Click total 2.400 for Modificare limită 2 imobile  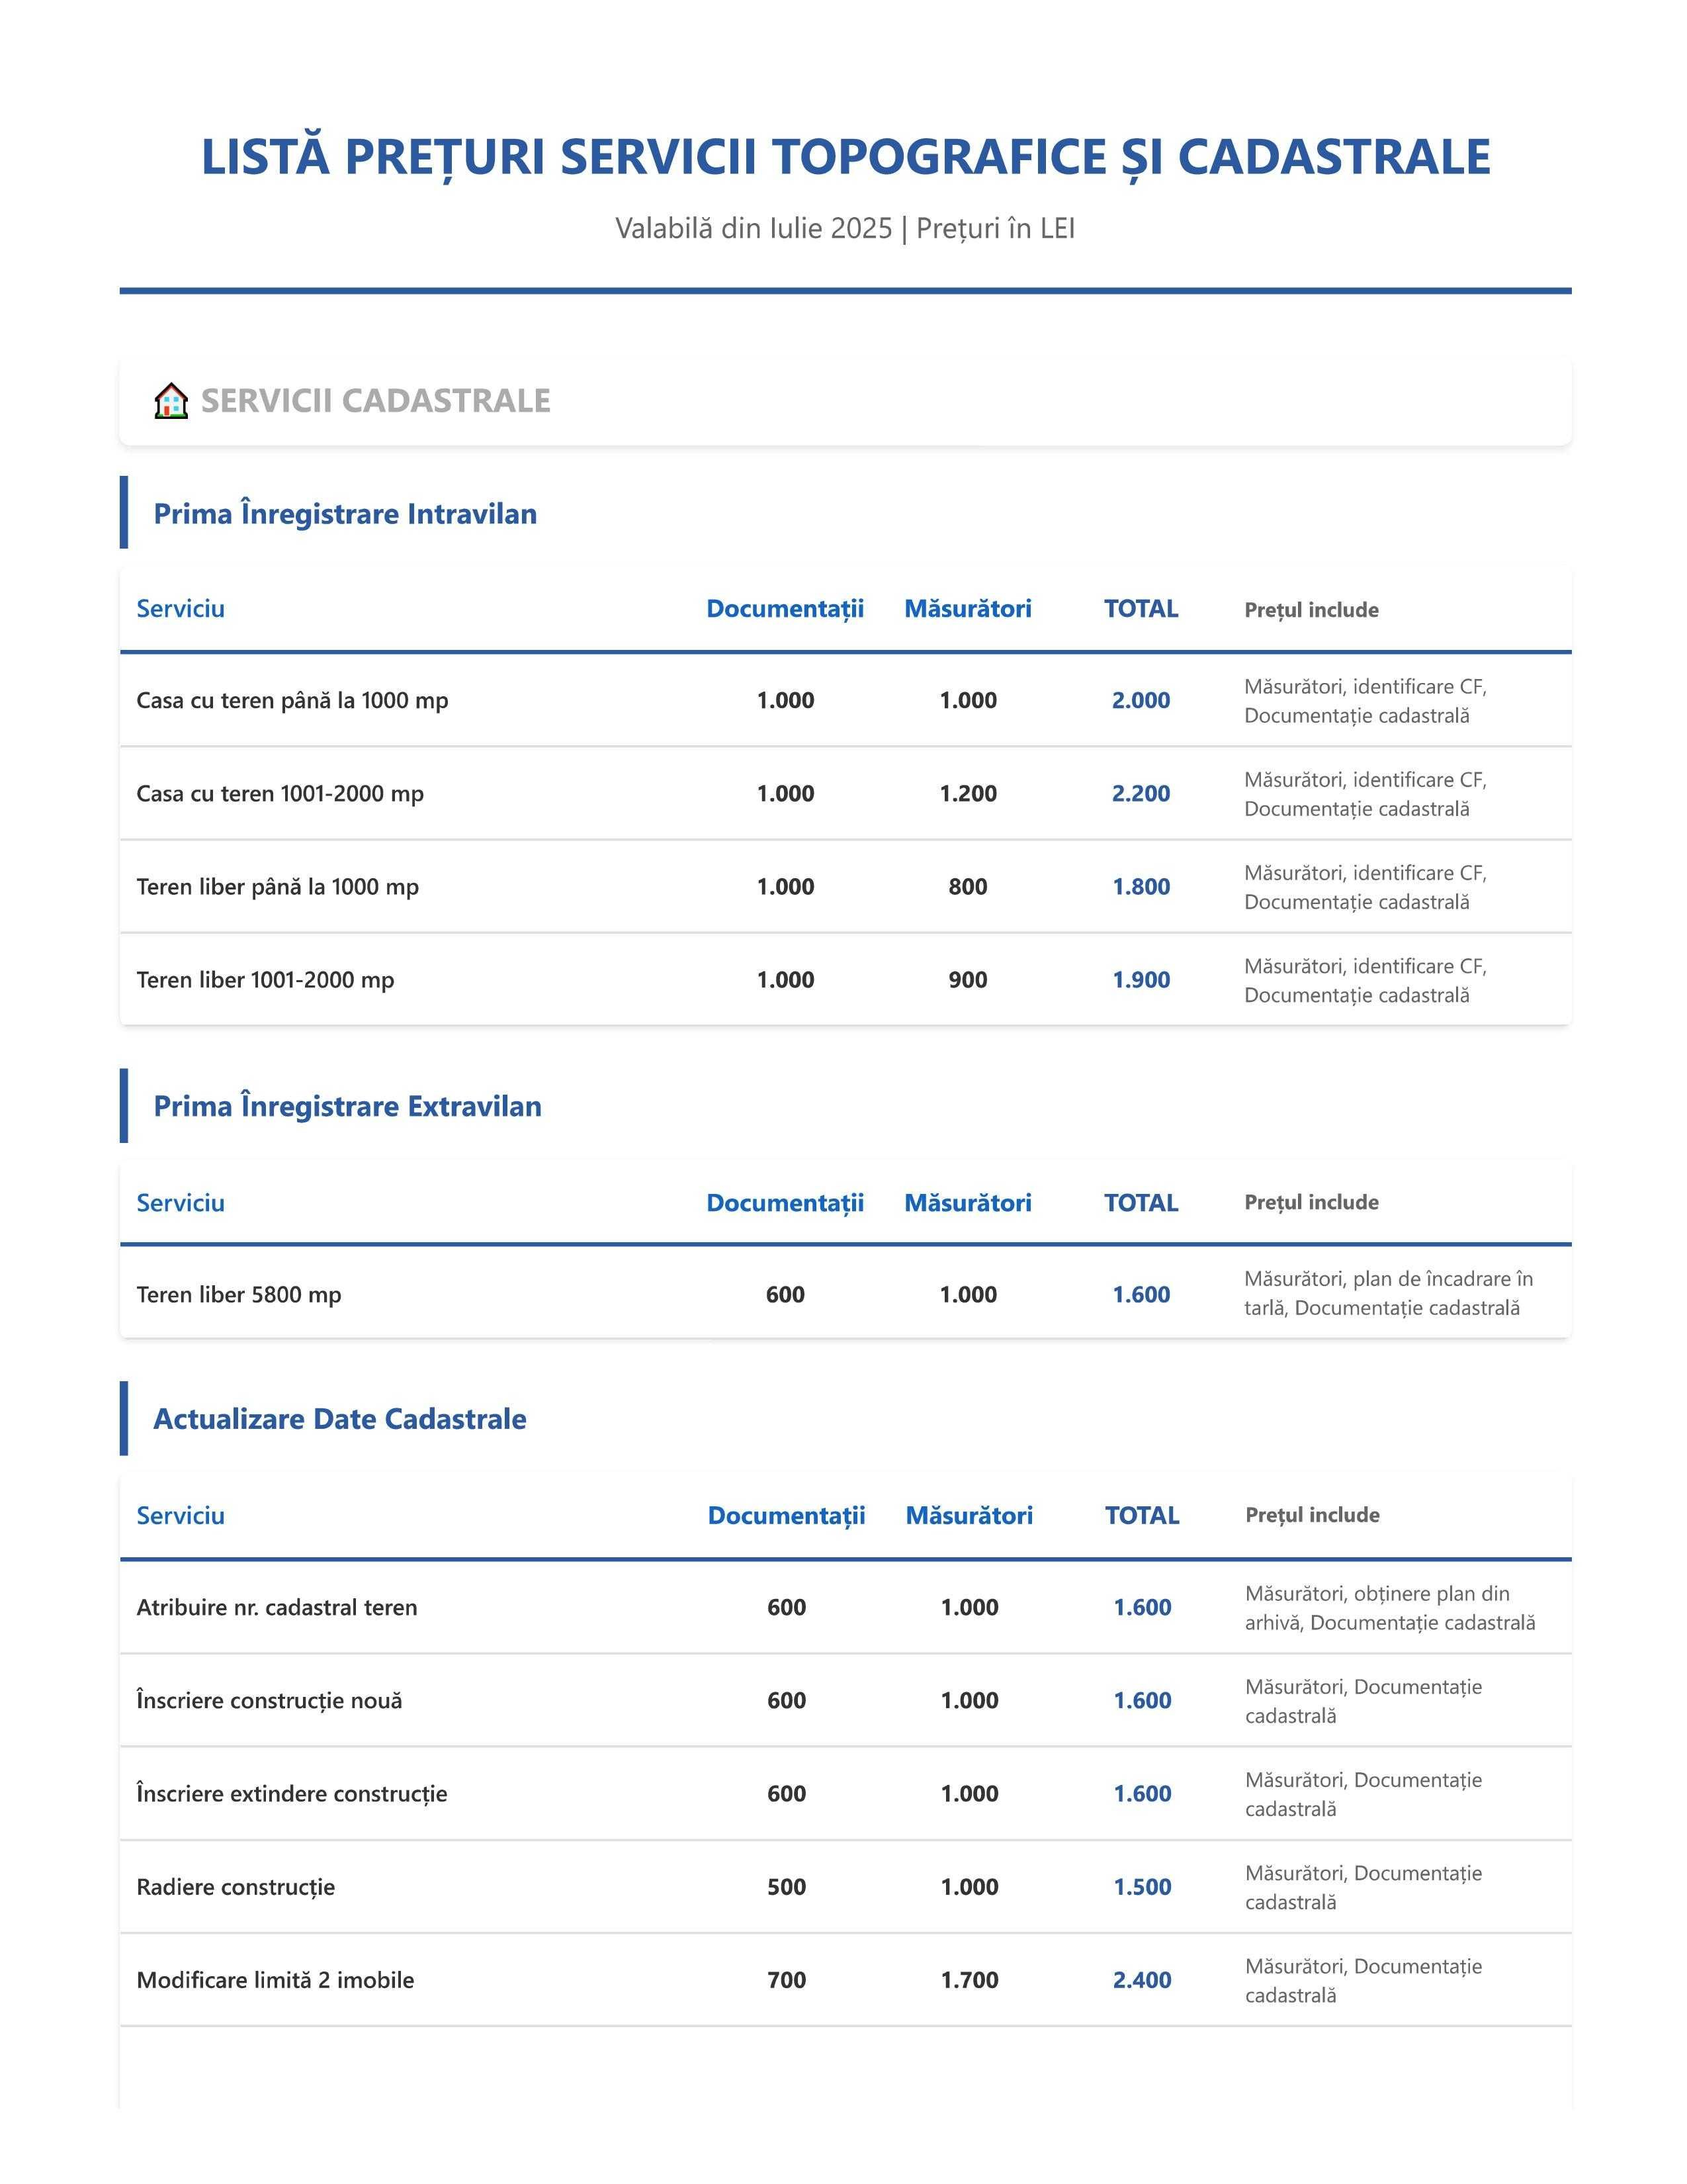coord(1143,1980)
